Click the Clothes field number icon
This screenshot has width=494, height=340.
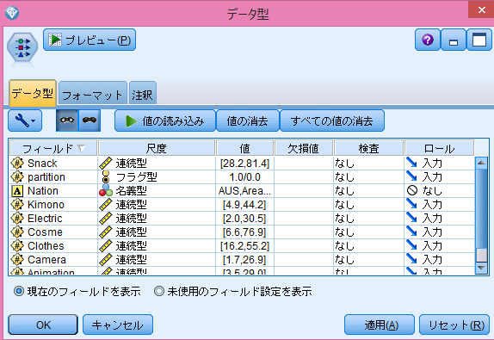click(17, 246)
